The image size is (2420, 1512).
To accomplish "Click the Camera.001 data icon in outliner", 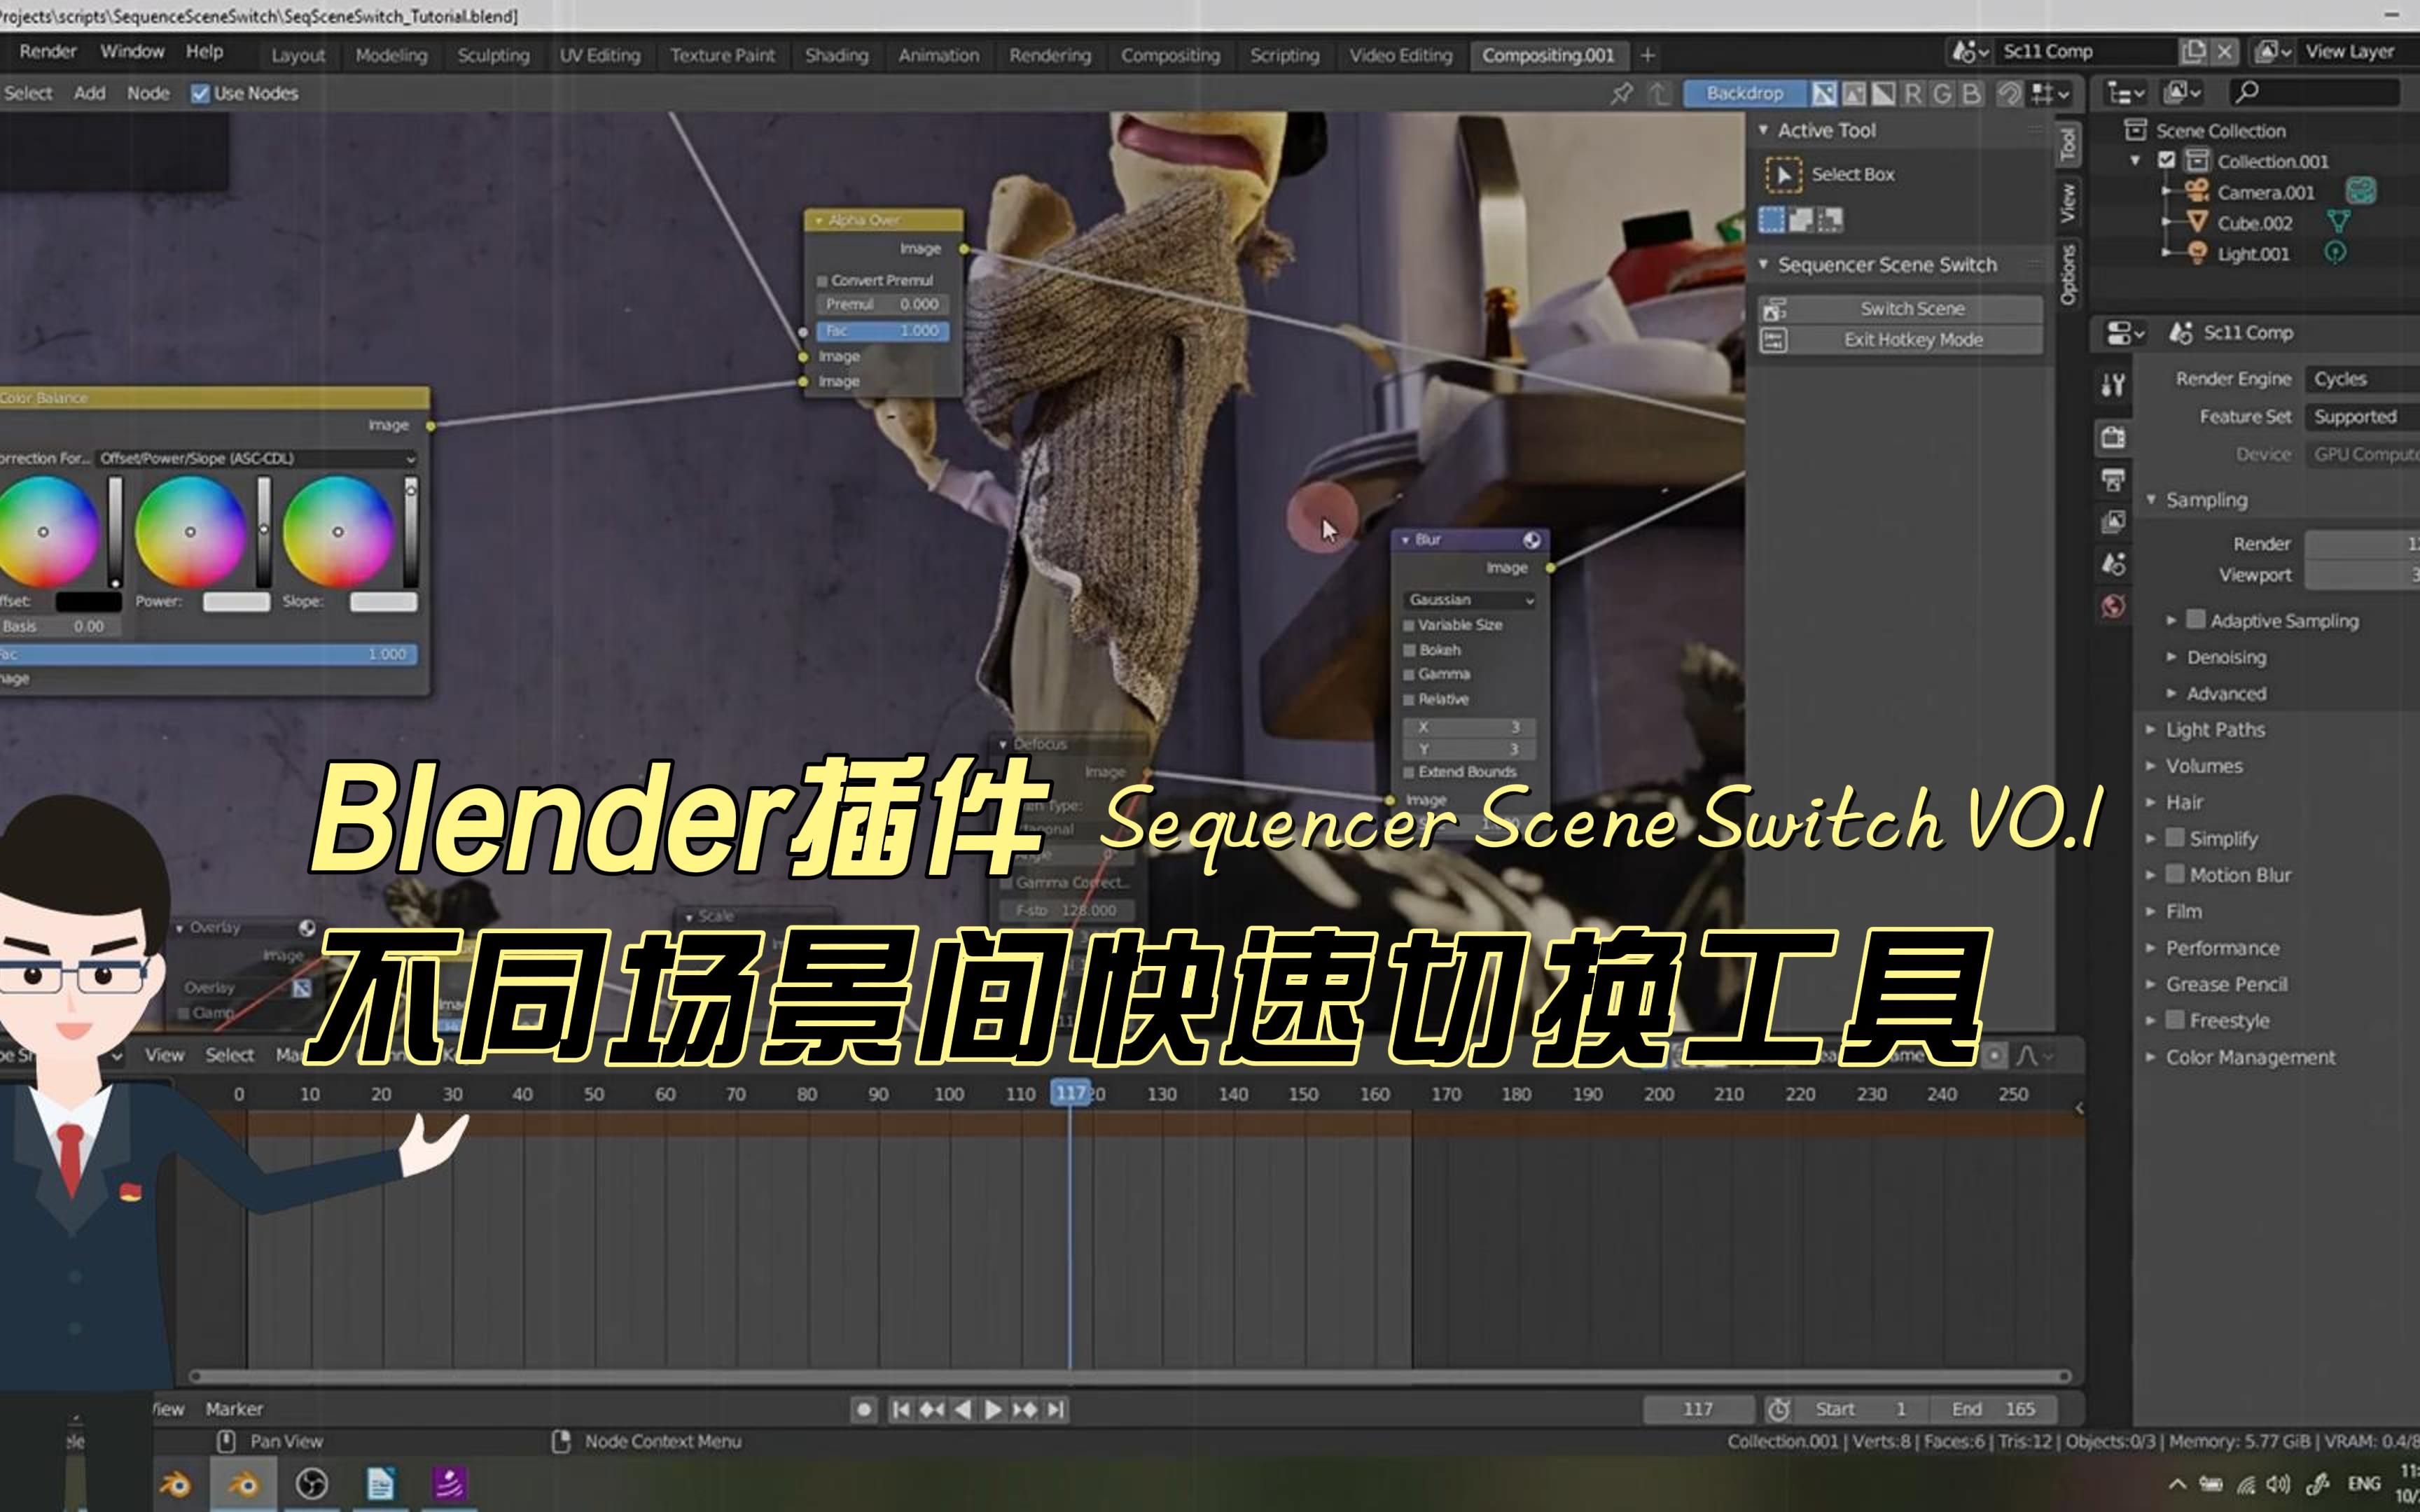I will pyautogui.click(x=2360, y=192).
